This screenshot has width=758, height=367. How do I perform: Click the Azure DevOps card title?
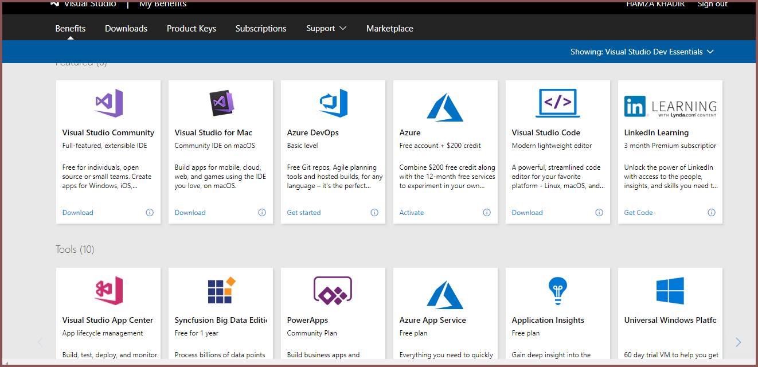(313, 132)
